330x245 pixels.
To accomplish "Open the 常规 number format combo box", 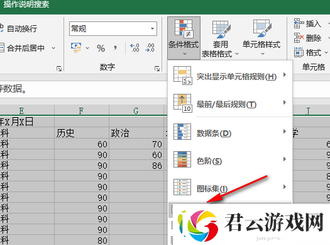I will pyautogui.click(x=113, y=28).
